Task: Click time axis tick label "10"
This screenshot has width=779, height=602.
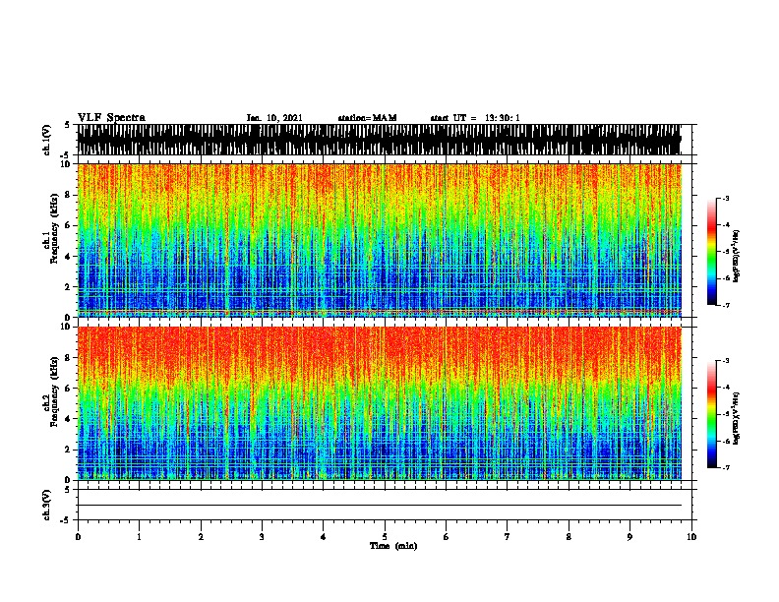Action: point(691,537)
